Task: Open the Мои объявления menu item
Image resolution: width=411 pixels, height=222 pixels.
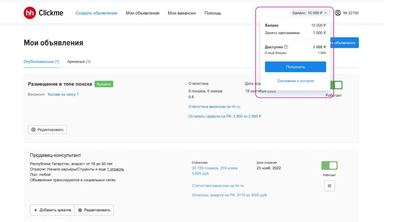Action: coord(142,13)
